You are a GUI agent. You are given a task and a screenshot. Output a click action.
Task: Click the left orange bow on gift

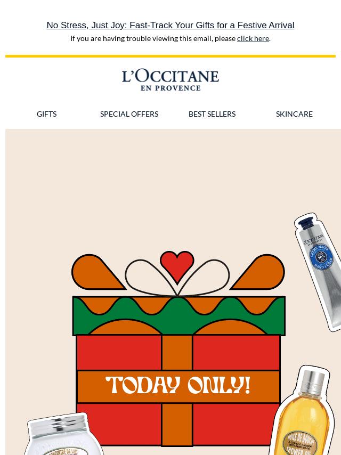[x=98, y=272]
